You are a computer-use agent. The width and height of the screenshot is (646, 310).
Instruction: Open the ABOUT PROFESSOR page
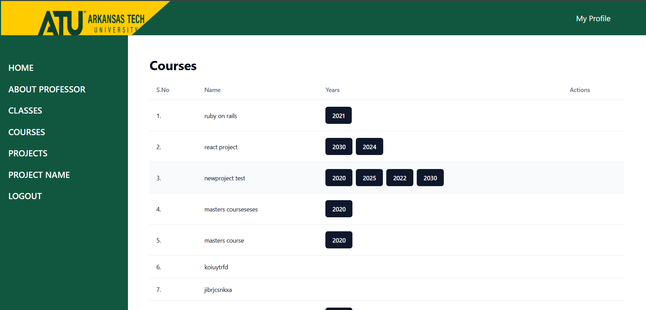(x=47, y=89)
